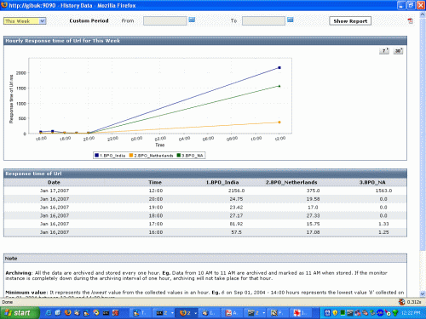Click the Show Report button
Viewport: 426px width, 319px height.
point(350,21)
